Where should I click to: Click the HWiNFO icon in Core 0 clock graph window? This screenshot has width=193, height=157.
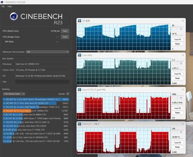tap(80, 90)
